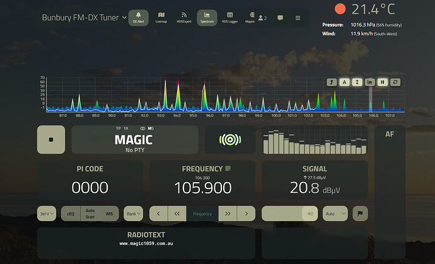This screenshot has height=264, width=435.
Task: Toggle the cEQ filter
Action: coord(71,214)
